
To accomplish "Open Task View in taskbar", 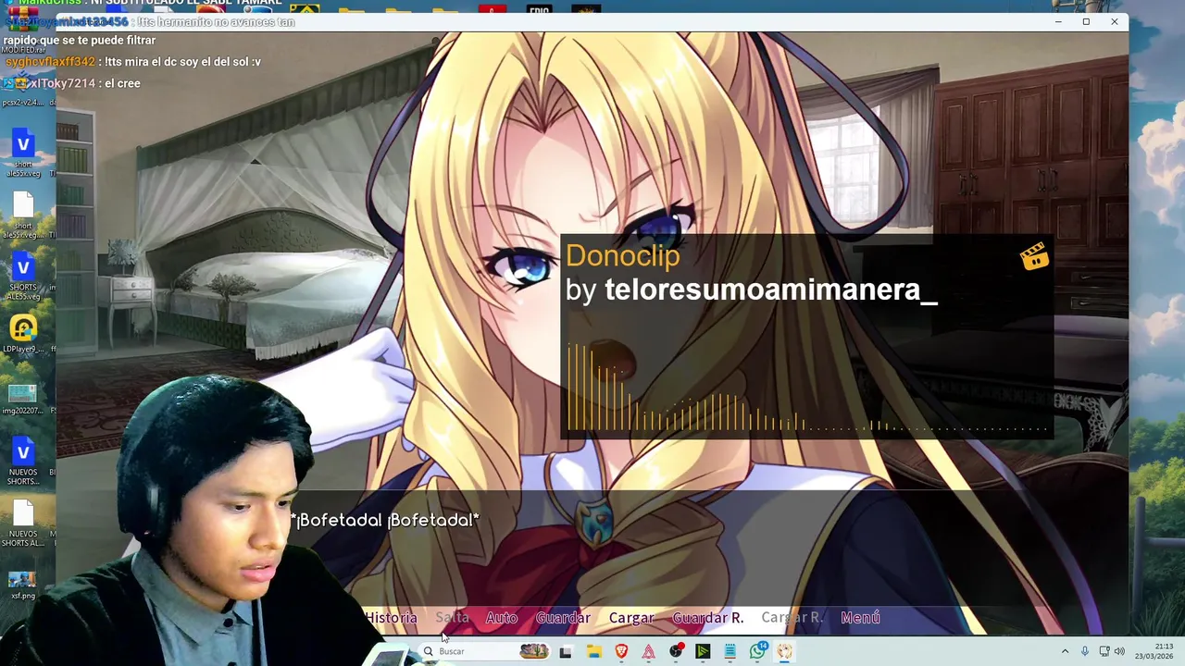I will click(x=566, y=651).
